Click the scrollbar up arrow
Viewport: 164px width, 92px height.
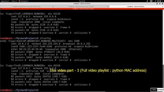(x=163, y=10)
